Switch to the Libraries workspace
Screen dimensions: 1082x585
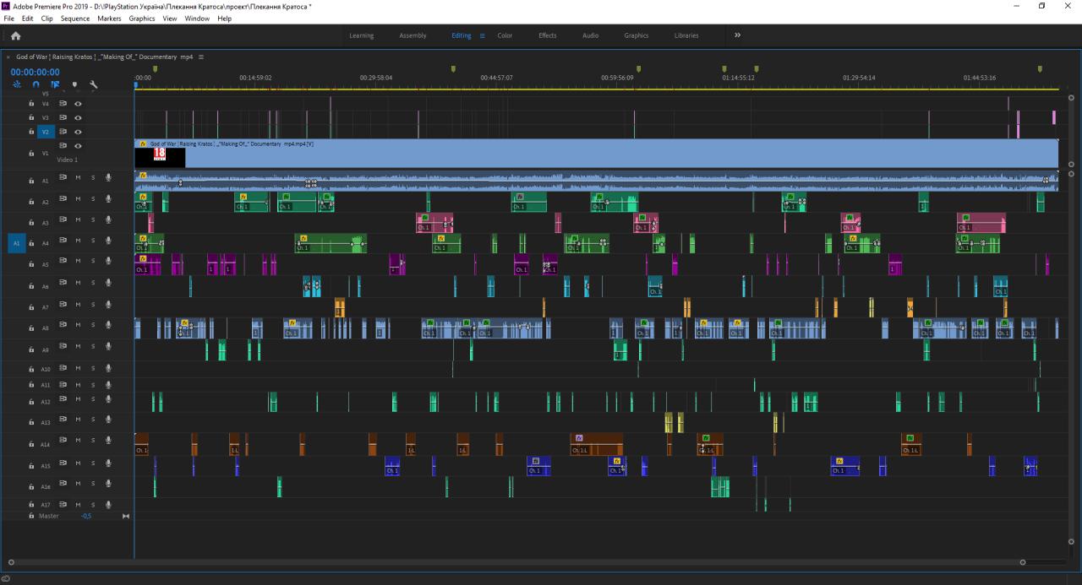[x=686, y=35]
